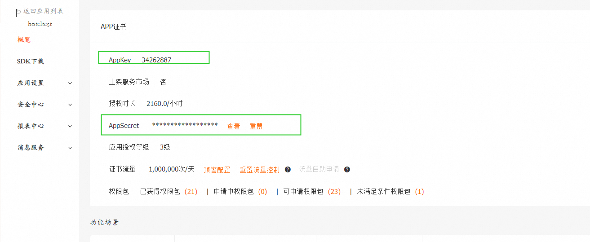Open the 预警配置 link
This screenshot has height=242, width=590.
tap(217, 170)
